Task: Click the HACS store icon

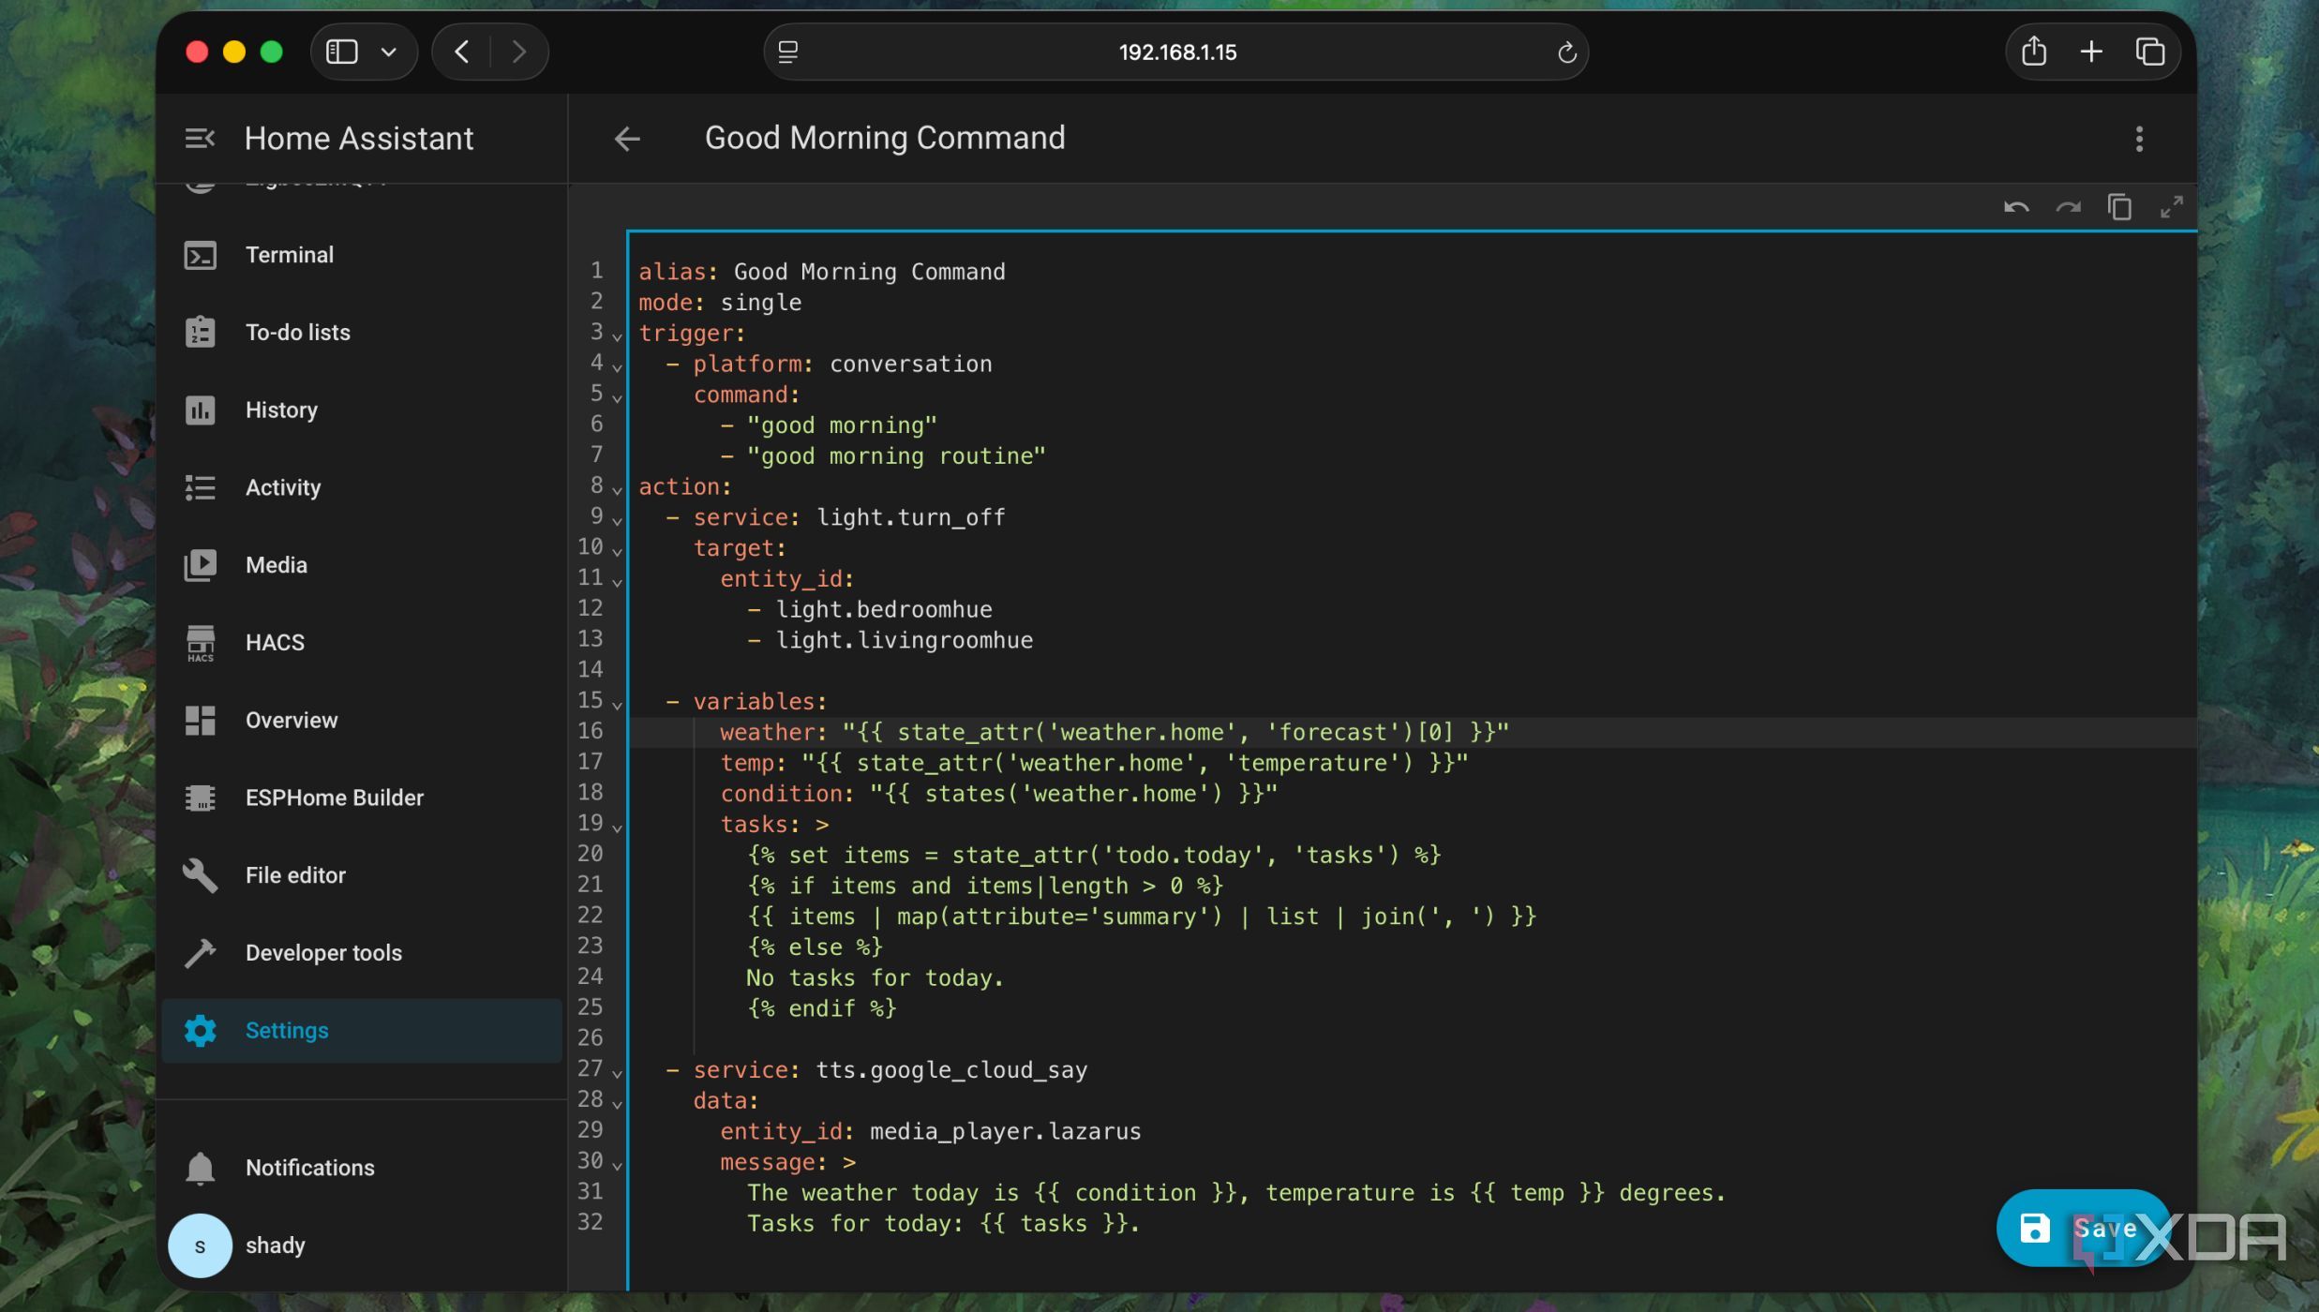Action: pos(200,643)
